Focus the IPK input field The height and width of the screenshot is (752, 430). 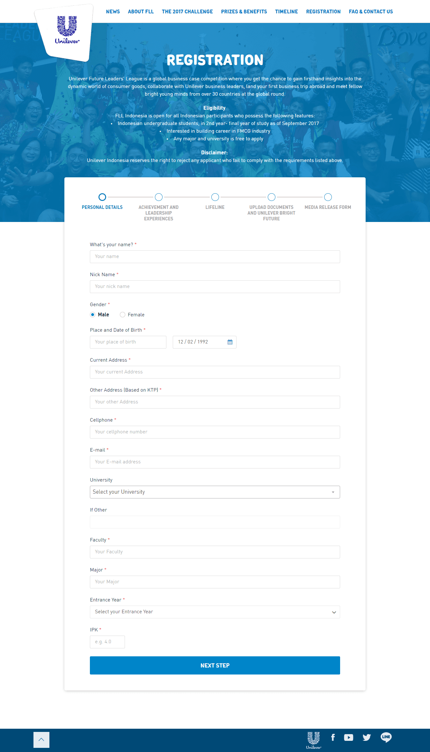[x=107, y=642]
